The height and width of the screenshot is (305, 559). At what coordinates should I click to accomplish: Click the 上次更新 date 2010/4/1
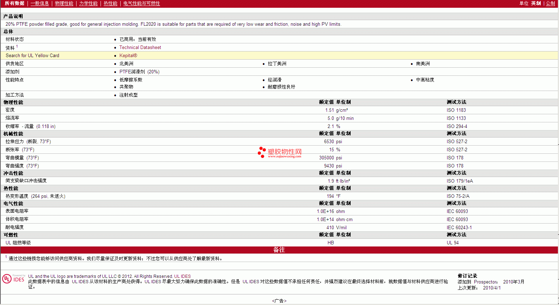(492, 288)
